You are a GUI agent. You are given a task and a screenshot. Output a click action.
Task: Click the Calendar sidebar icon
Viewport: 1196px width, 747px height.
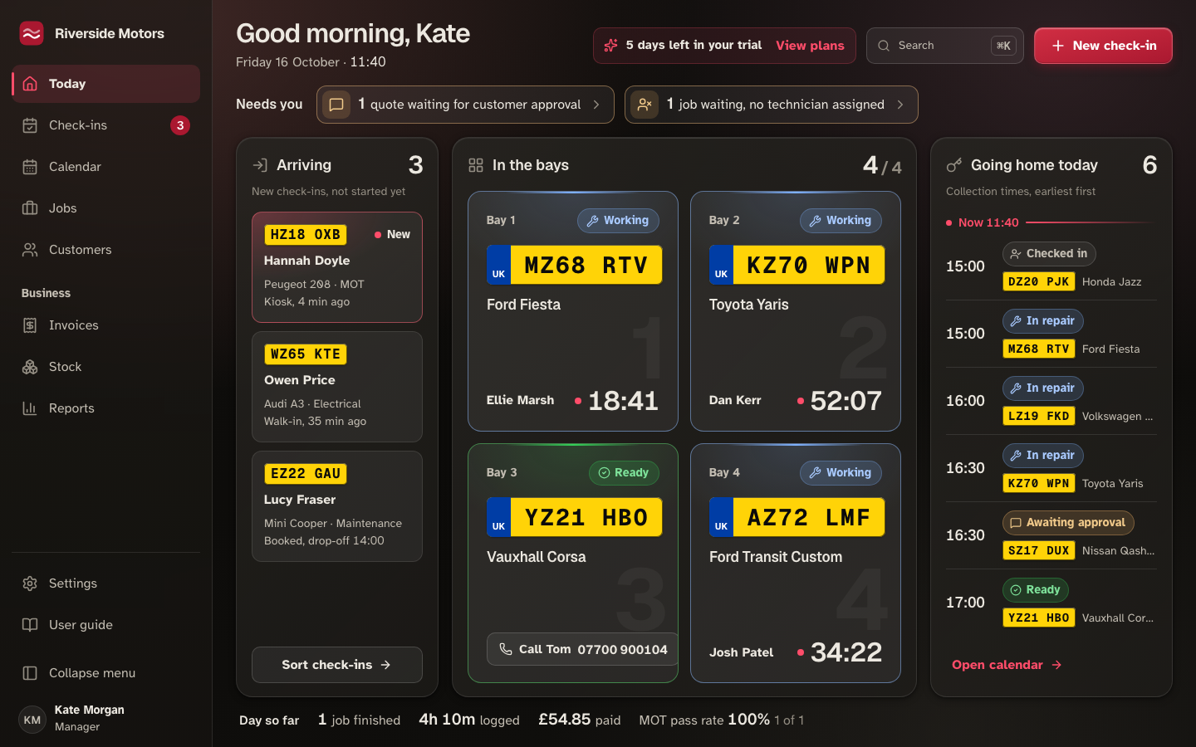coord(30,167)
